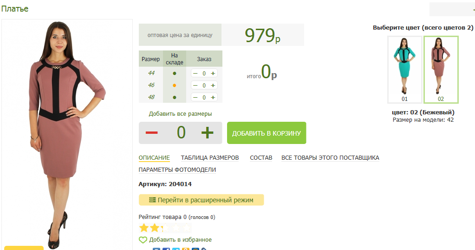The height and width of the screenshot is (250, 475).
Task: Click Перейти в расширенный режим button
Action: 202,200
